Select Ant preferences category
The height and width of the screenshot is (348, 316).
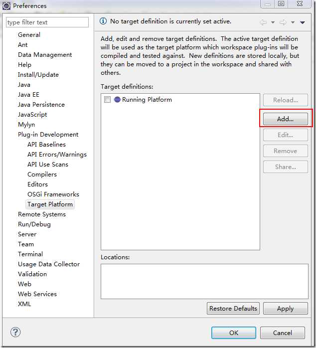(22, 45)
